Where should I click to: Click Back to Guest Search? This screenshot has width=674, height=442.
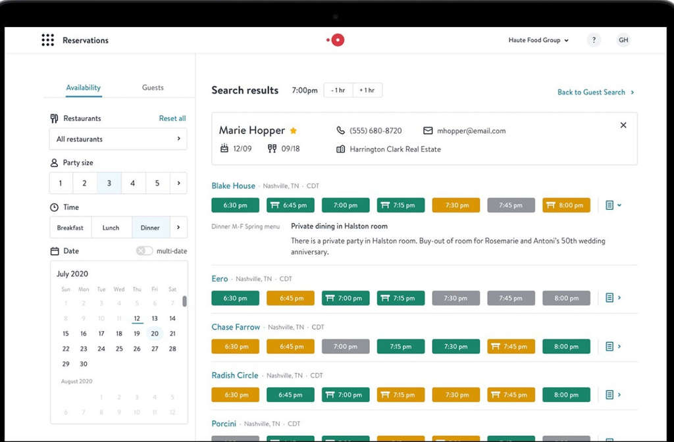tap(591, 92)
